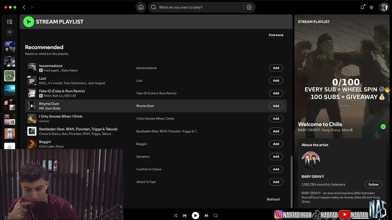Create new playlist with plus icon

click(x=9, y=32)
